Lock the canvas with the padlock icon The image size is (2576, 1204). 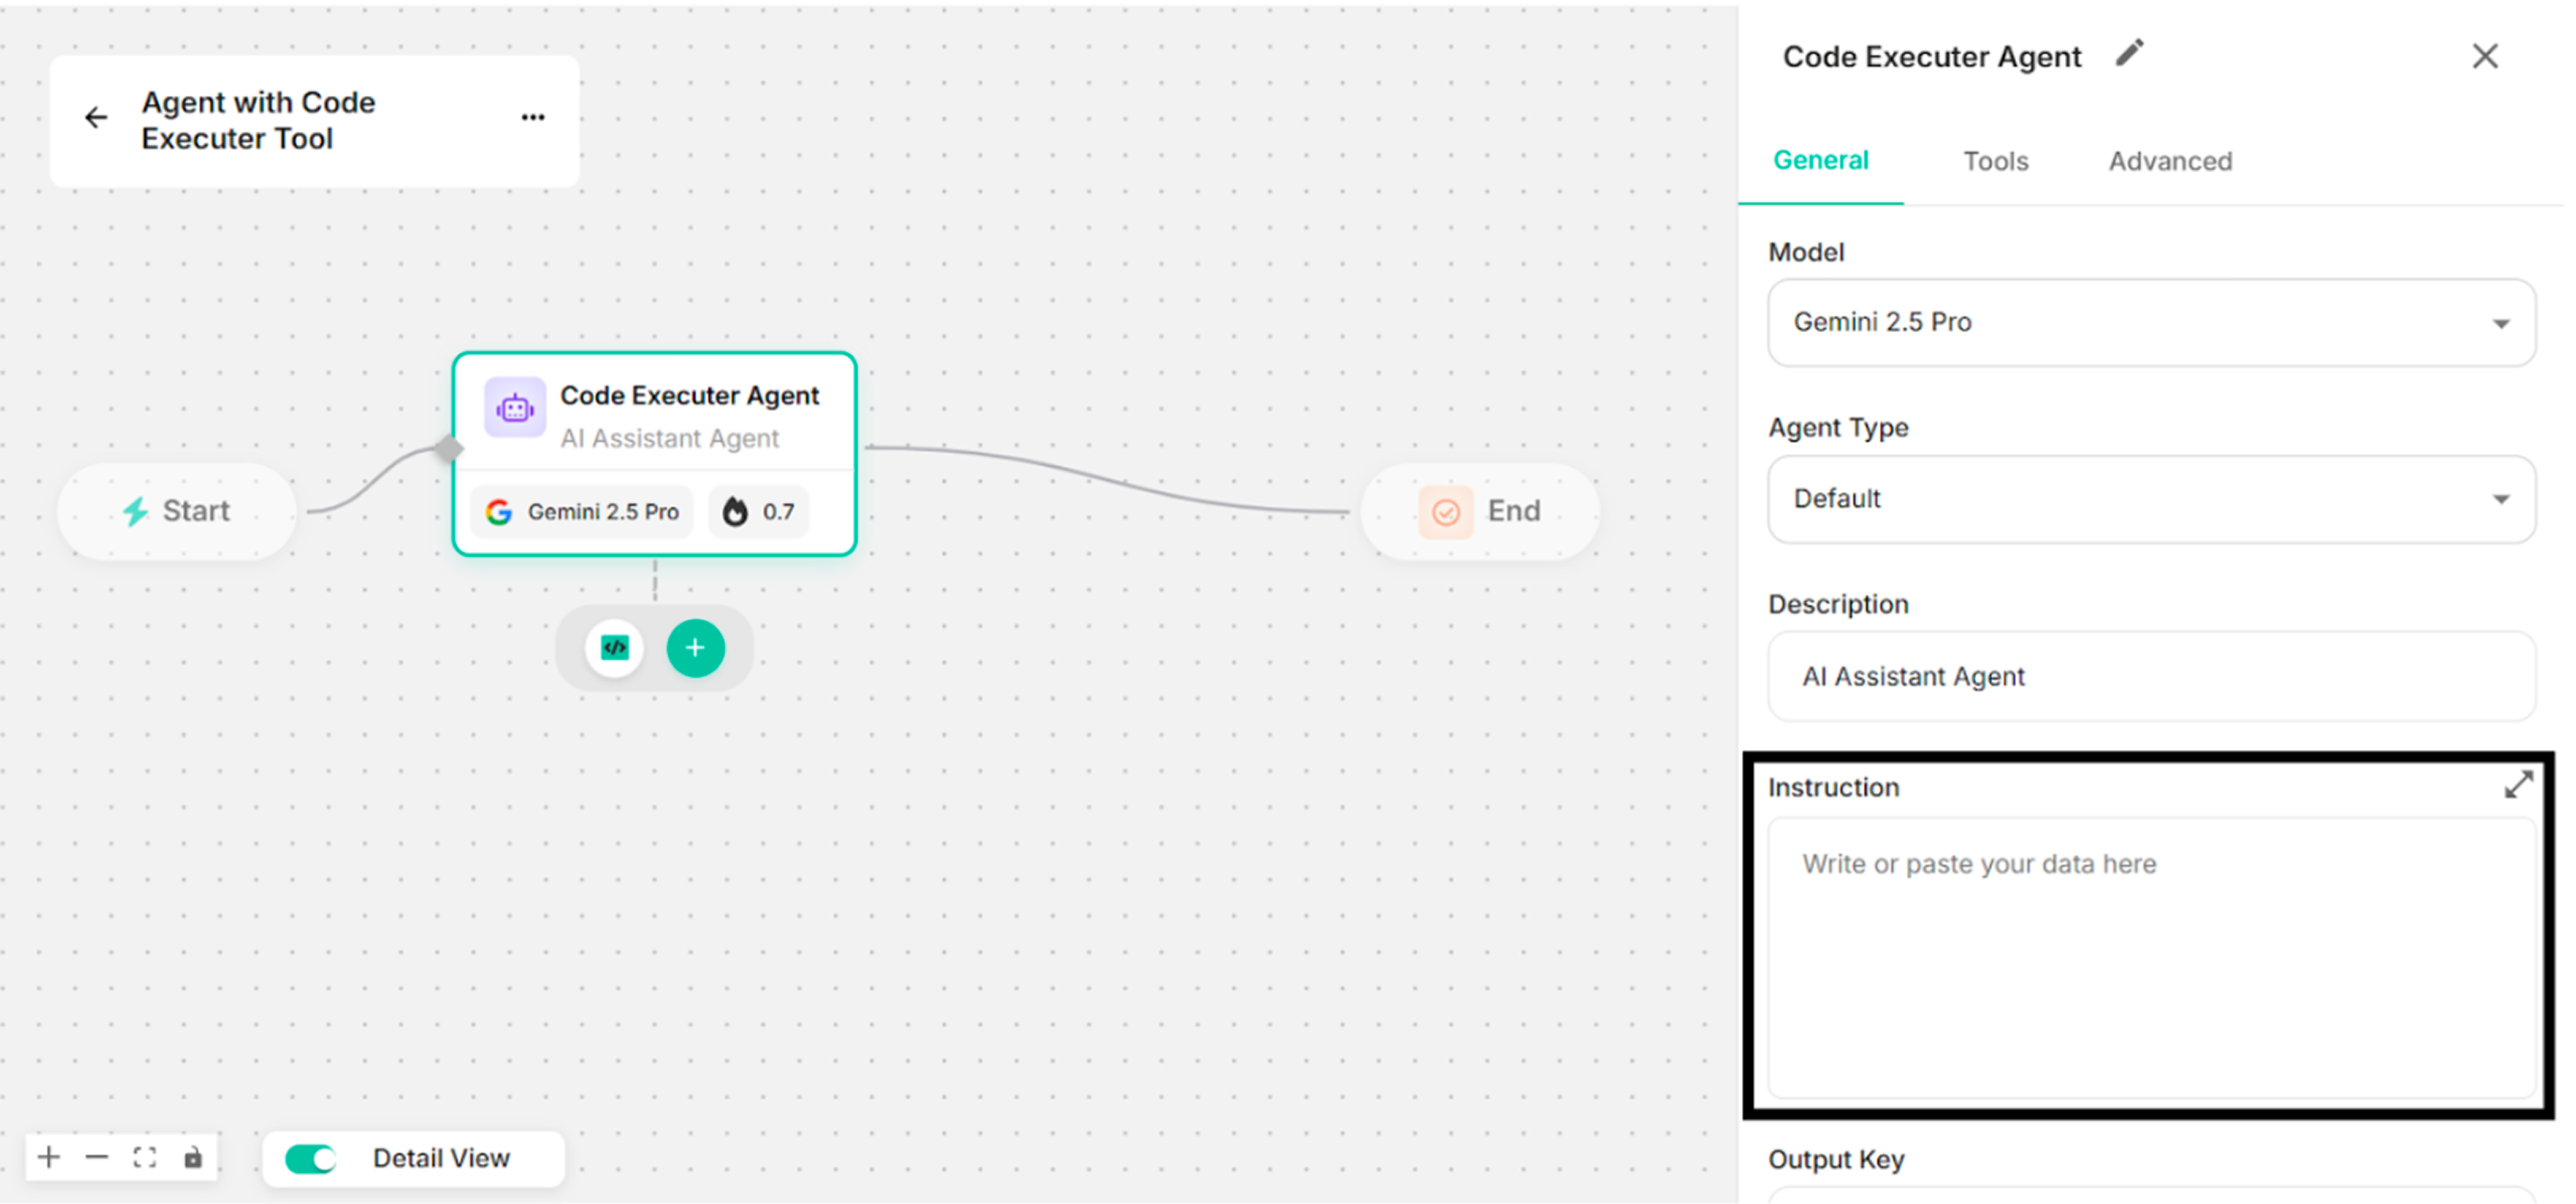pos(193,1158)
